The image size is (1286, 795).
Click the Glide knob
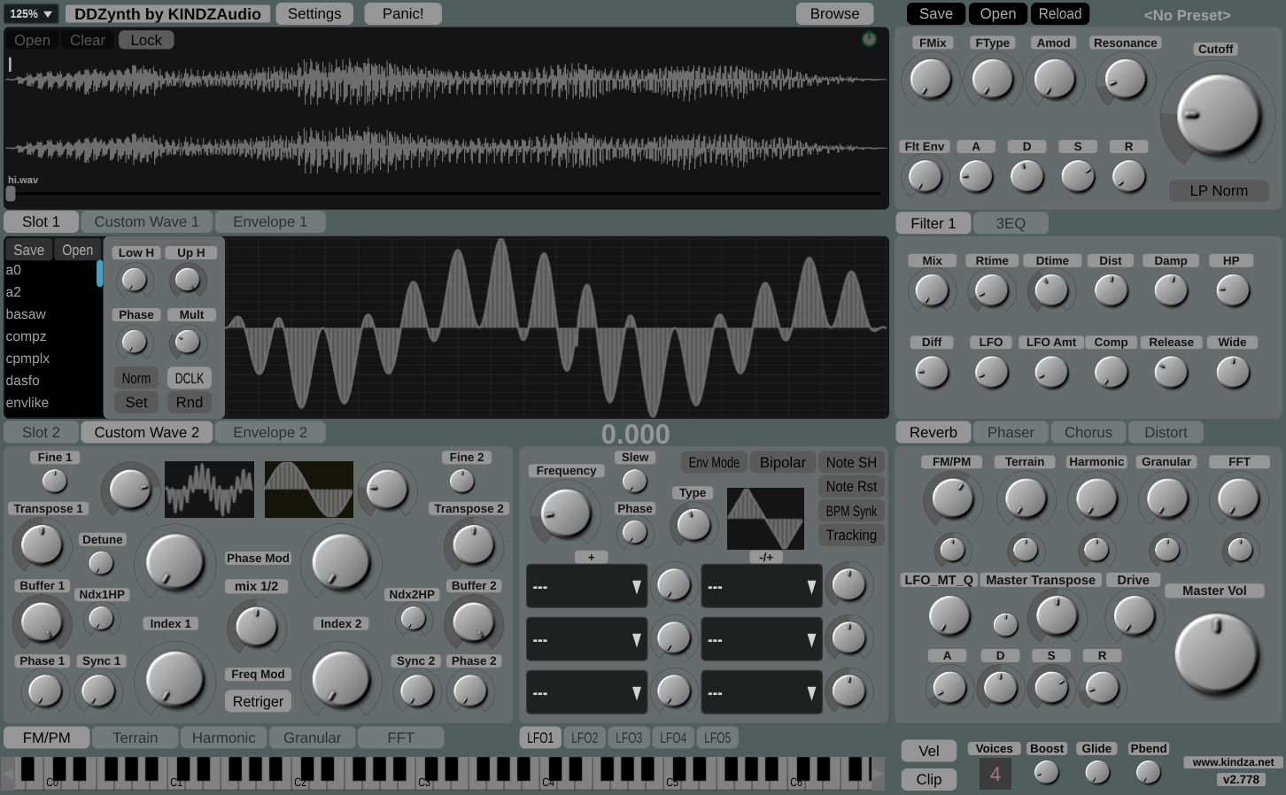coord(1097,772)
